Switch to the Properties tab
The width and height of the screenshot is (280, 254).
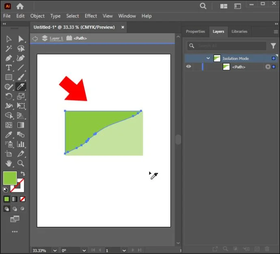pos(195,31)
